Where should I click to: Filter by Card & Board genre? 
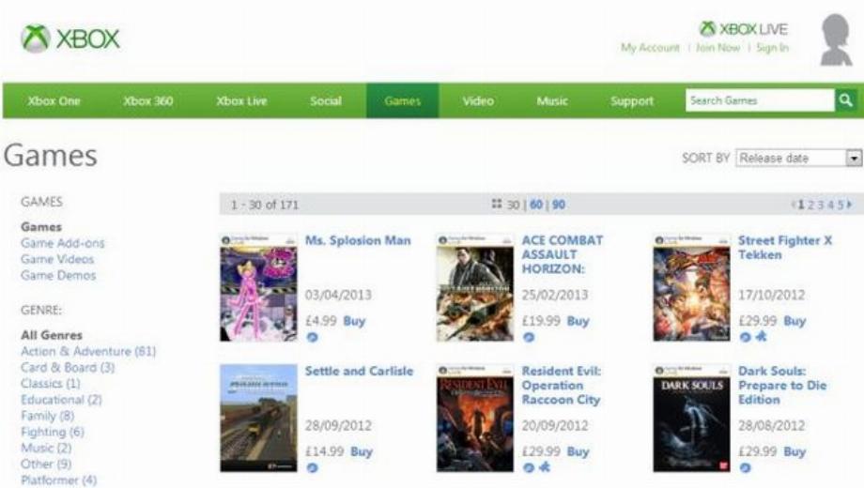click(x=68, y=367)
